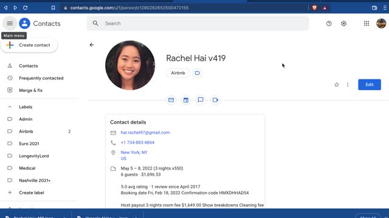
Task: Click the '6 guests · $1,696.53' text
Action: pyautogui.click(x=140, y=174)
